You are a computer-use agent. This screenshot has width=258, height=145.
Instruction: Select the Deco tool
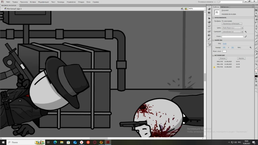[256, 45]
